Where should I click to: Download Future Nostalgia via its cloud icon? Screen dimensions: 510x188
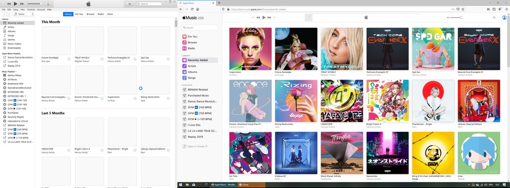[x=69, y=60]
